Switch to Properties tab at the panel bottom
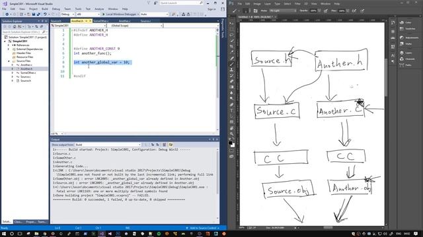Image resolution: width=423 pixels, height=237 pixels. [x=31, y=222]
